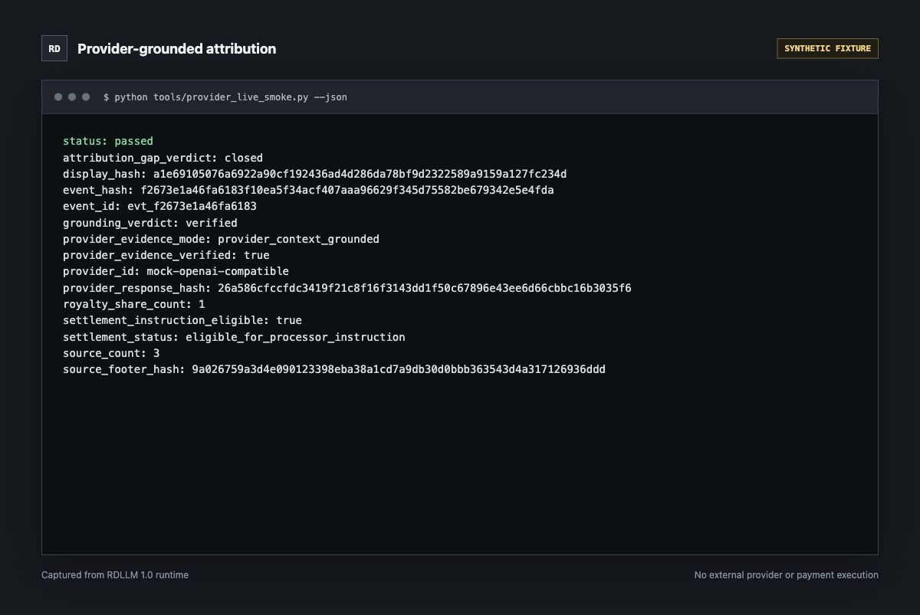Select the attribution_gap_verdict: closed line
Image resolution: width=920 pixels, height=615 pixels.
point(163,158)
